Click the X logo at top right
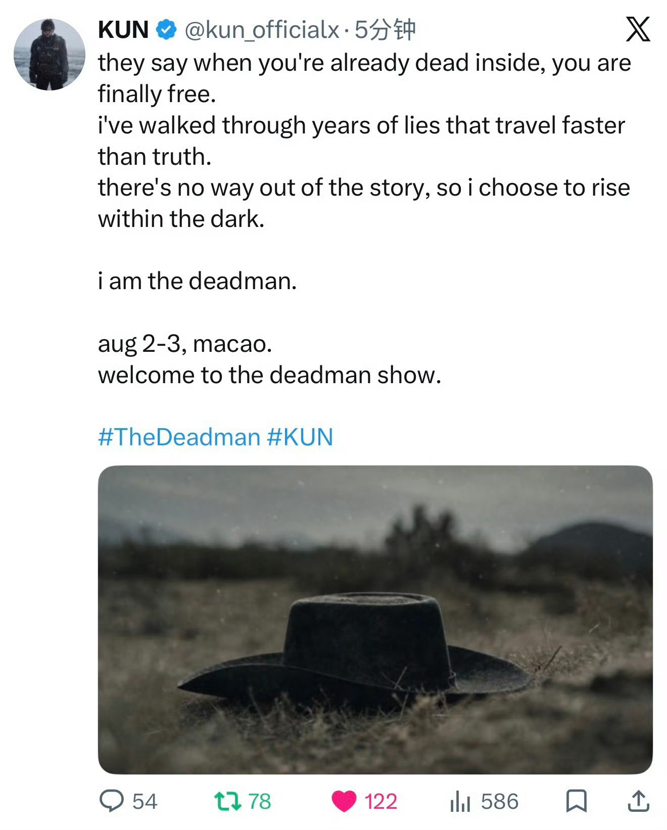This screenshot has width=667, height=830. click(638, 29)
